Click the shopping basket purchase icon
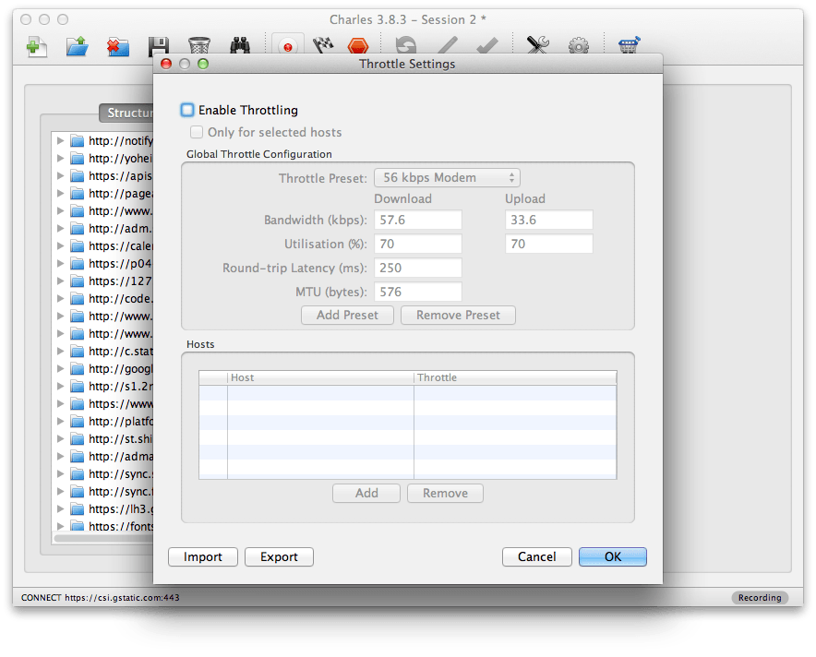Viewport: 816px width, 657px height. [630, 45]
